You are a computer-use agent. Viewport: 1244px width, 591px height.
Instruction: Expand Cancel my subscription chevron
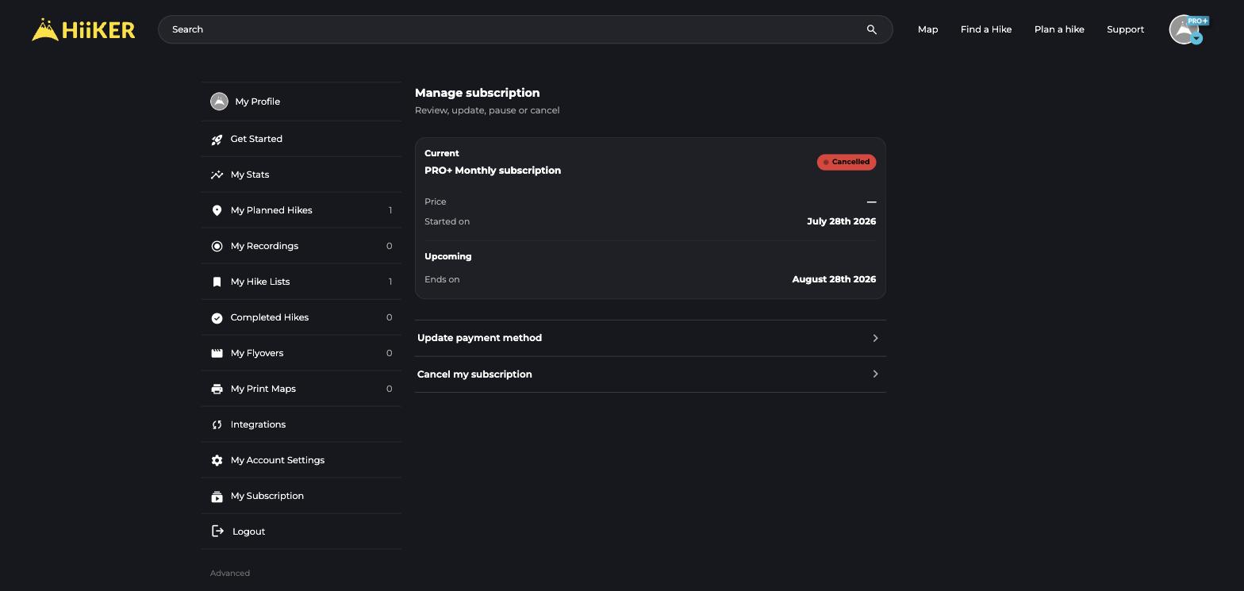(x=875, y=374)
